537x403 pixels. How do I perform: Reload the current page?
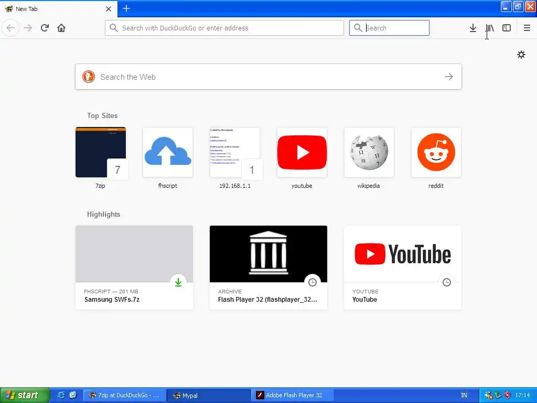[45, 28]
